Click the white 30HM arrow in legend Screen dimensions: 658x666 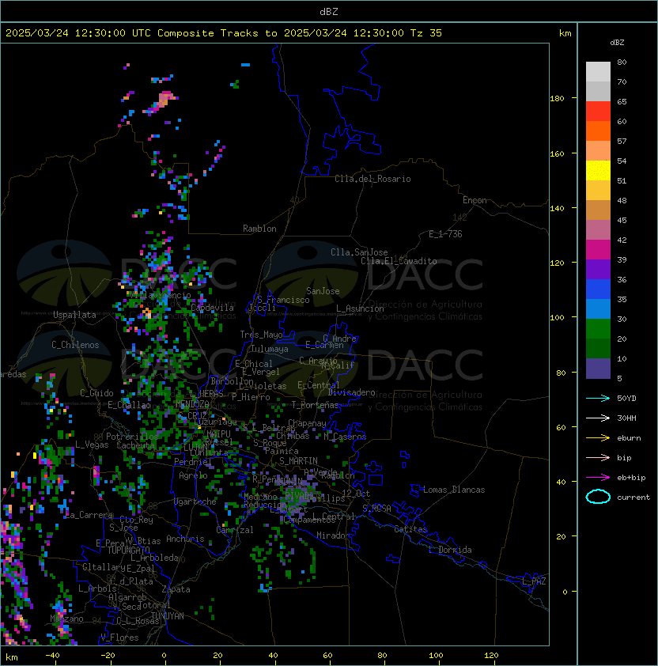click(598, 418)
